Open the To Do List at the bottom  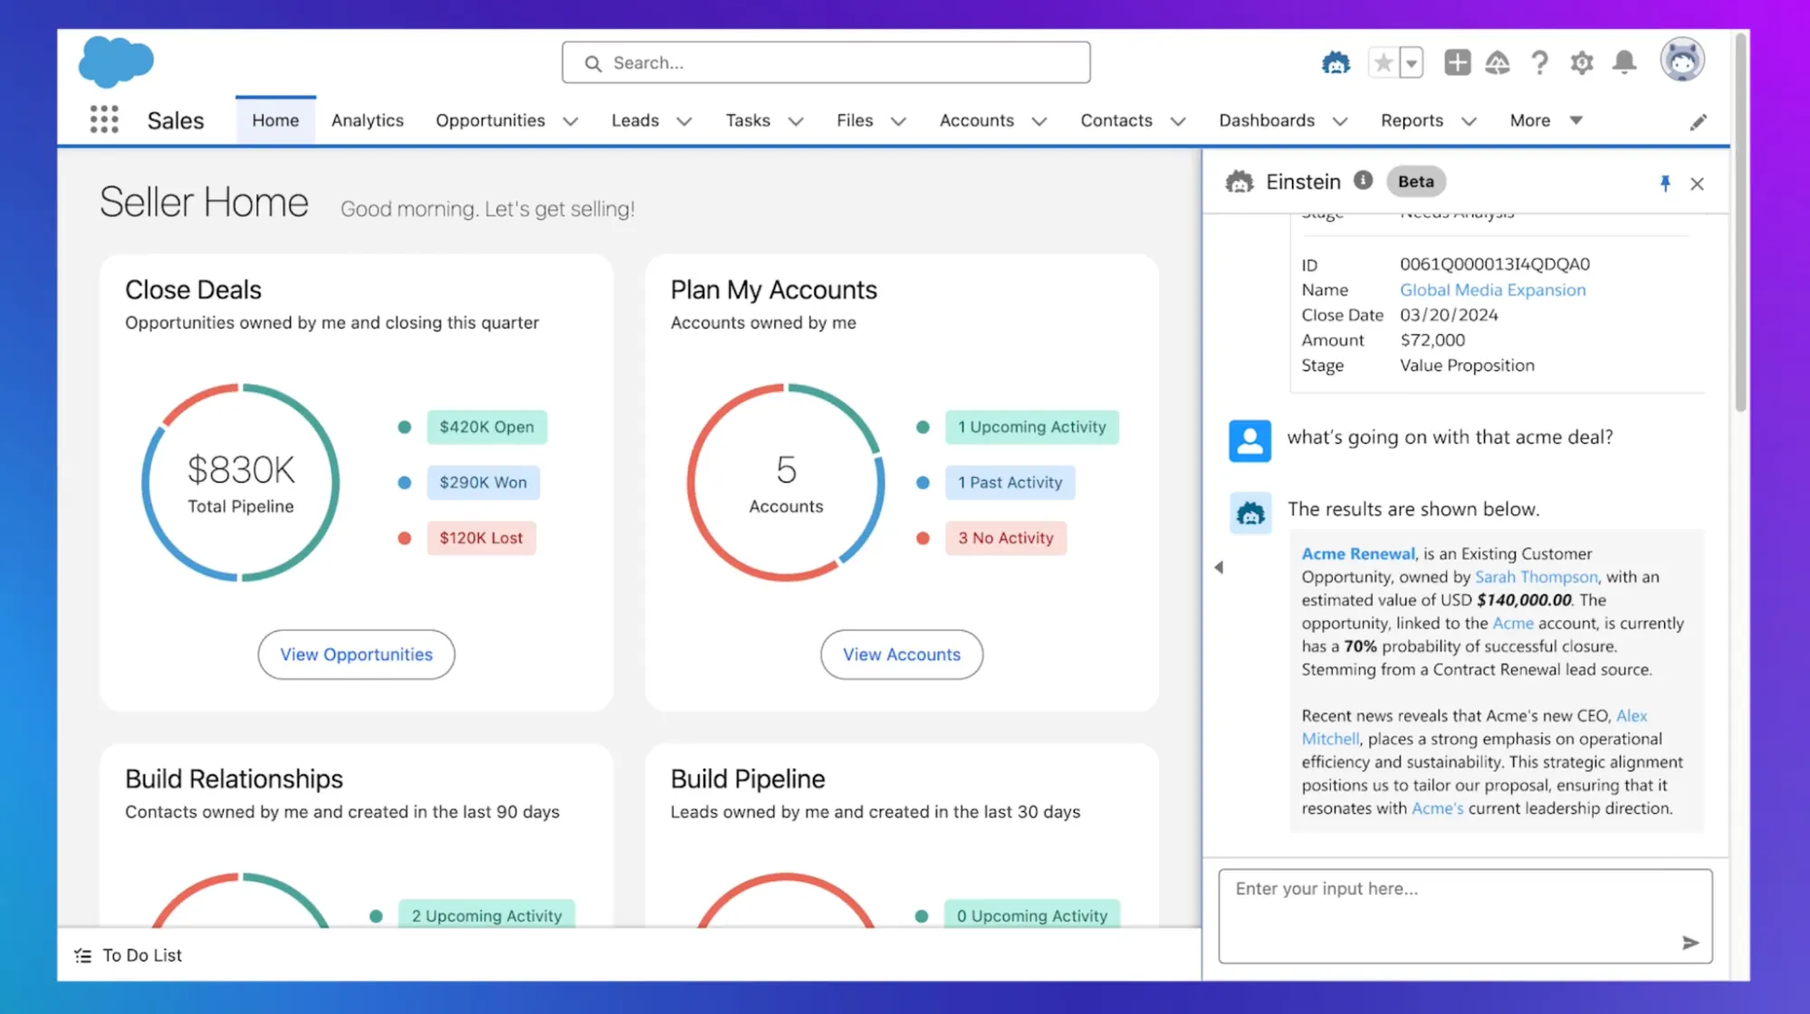127,954
